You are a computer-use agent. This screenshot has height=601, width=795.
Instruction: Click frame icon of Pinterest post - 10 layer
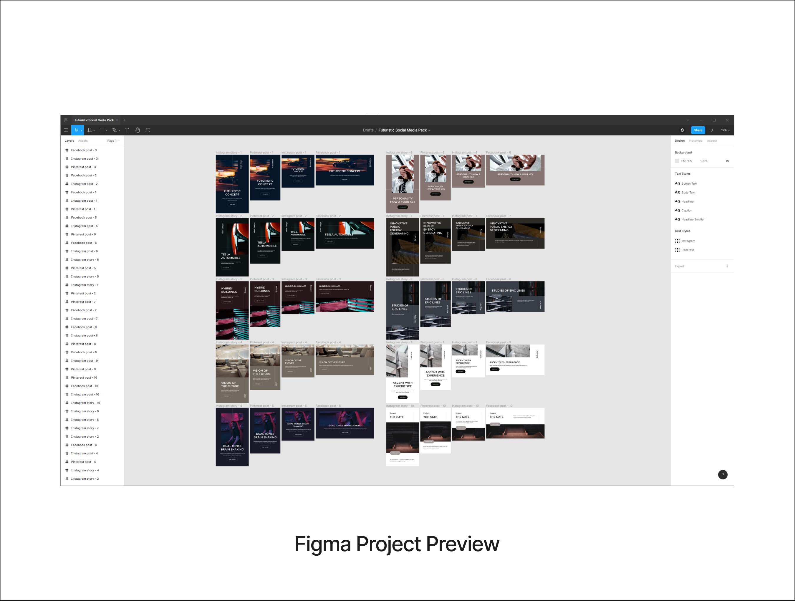[67, 378]
